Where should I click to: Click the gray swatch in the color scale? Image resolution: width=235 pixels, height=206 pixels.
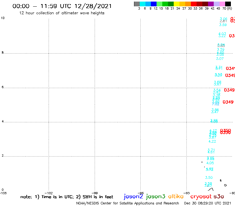pyautogui.click(x=137, y=4)
